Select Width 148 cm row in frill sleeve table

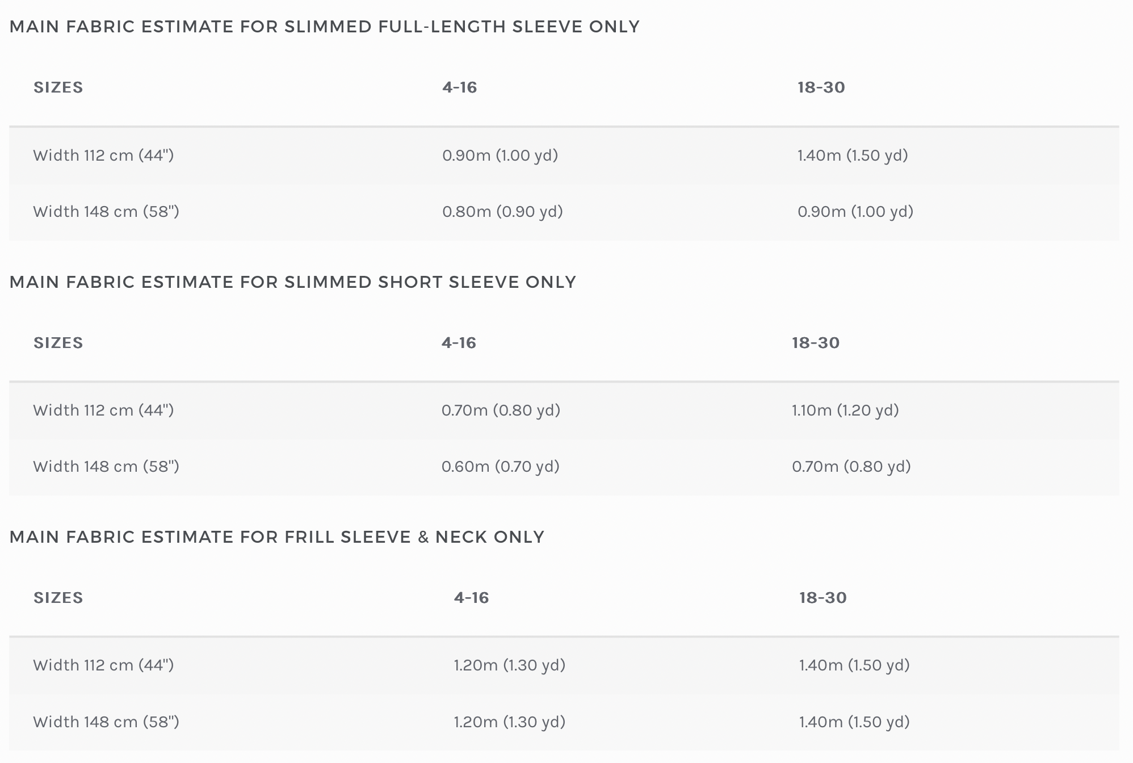(564, 722)
